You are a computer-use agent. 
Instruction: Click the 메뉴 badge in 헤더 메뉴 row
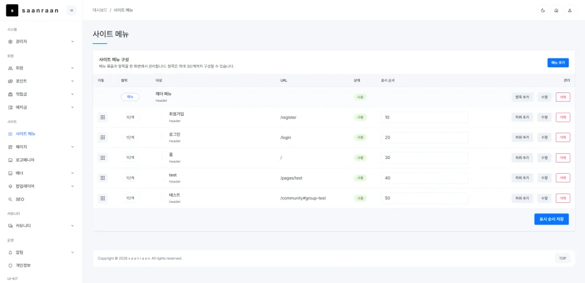(130, 97)
